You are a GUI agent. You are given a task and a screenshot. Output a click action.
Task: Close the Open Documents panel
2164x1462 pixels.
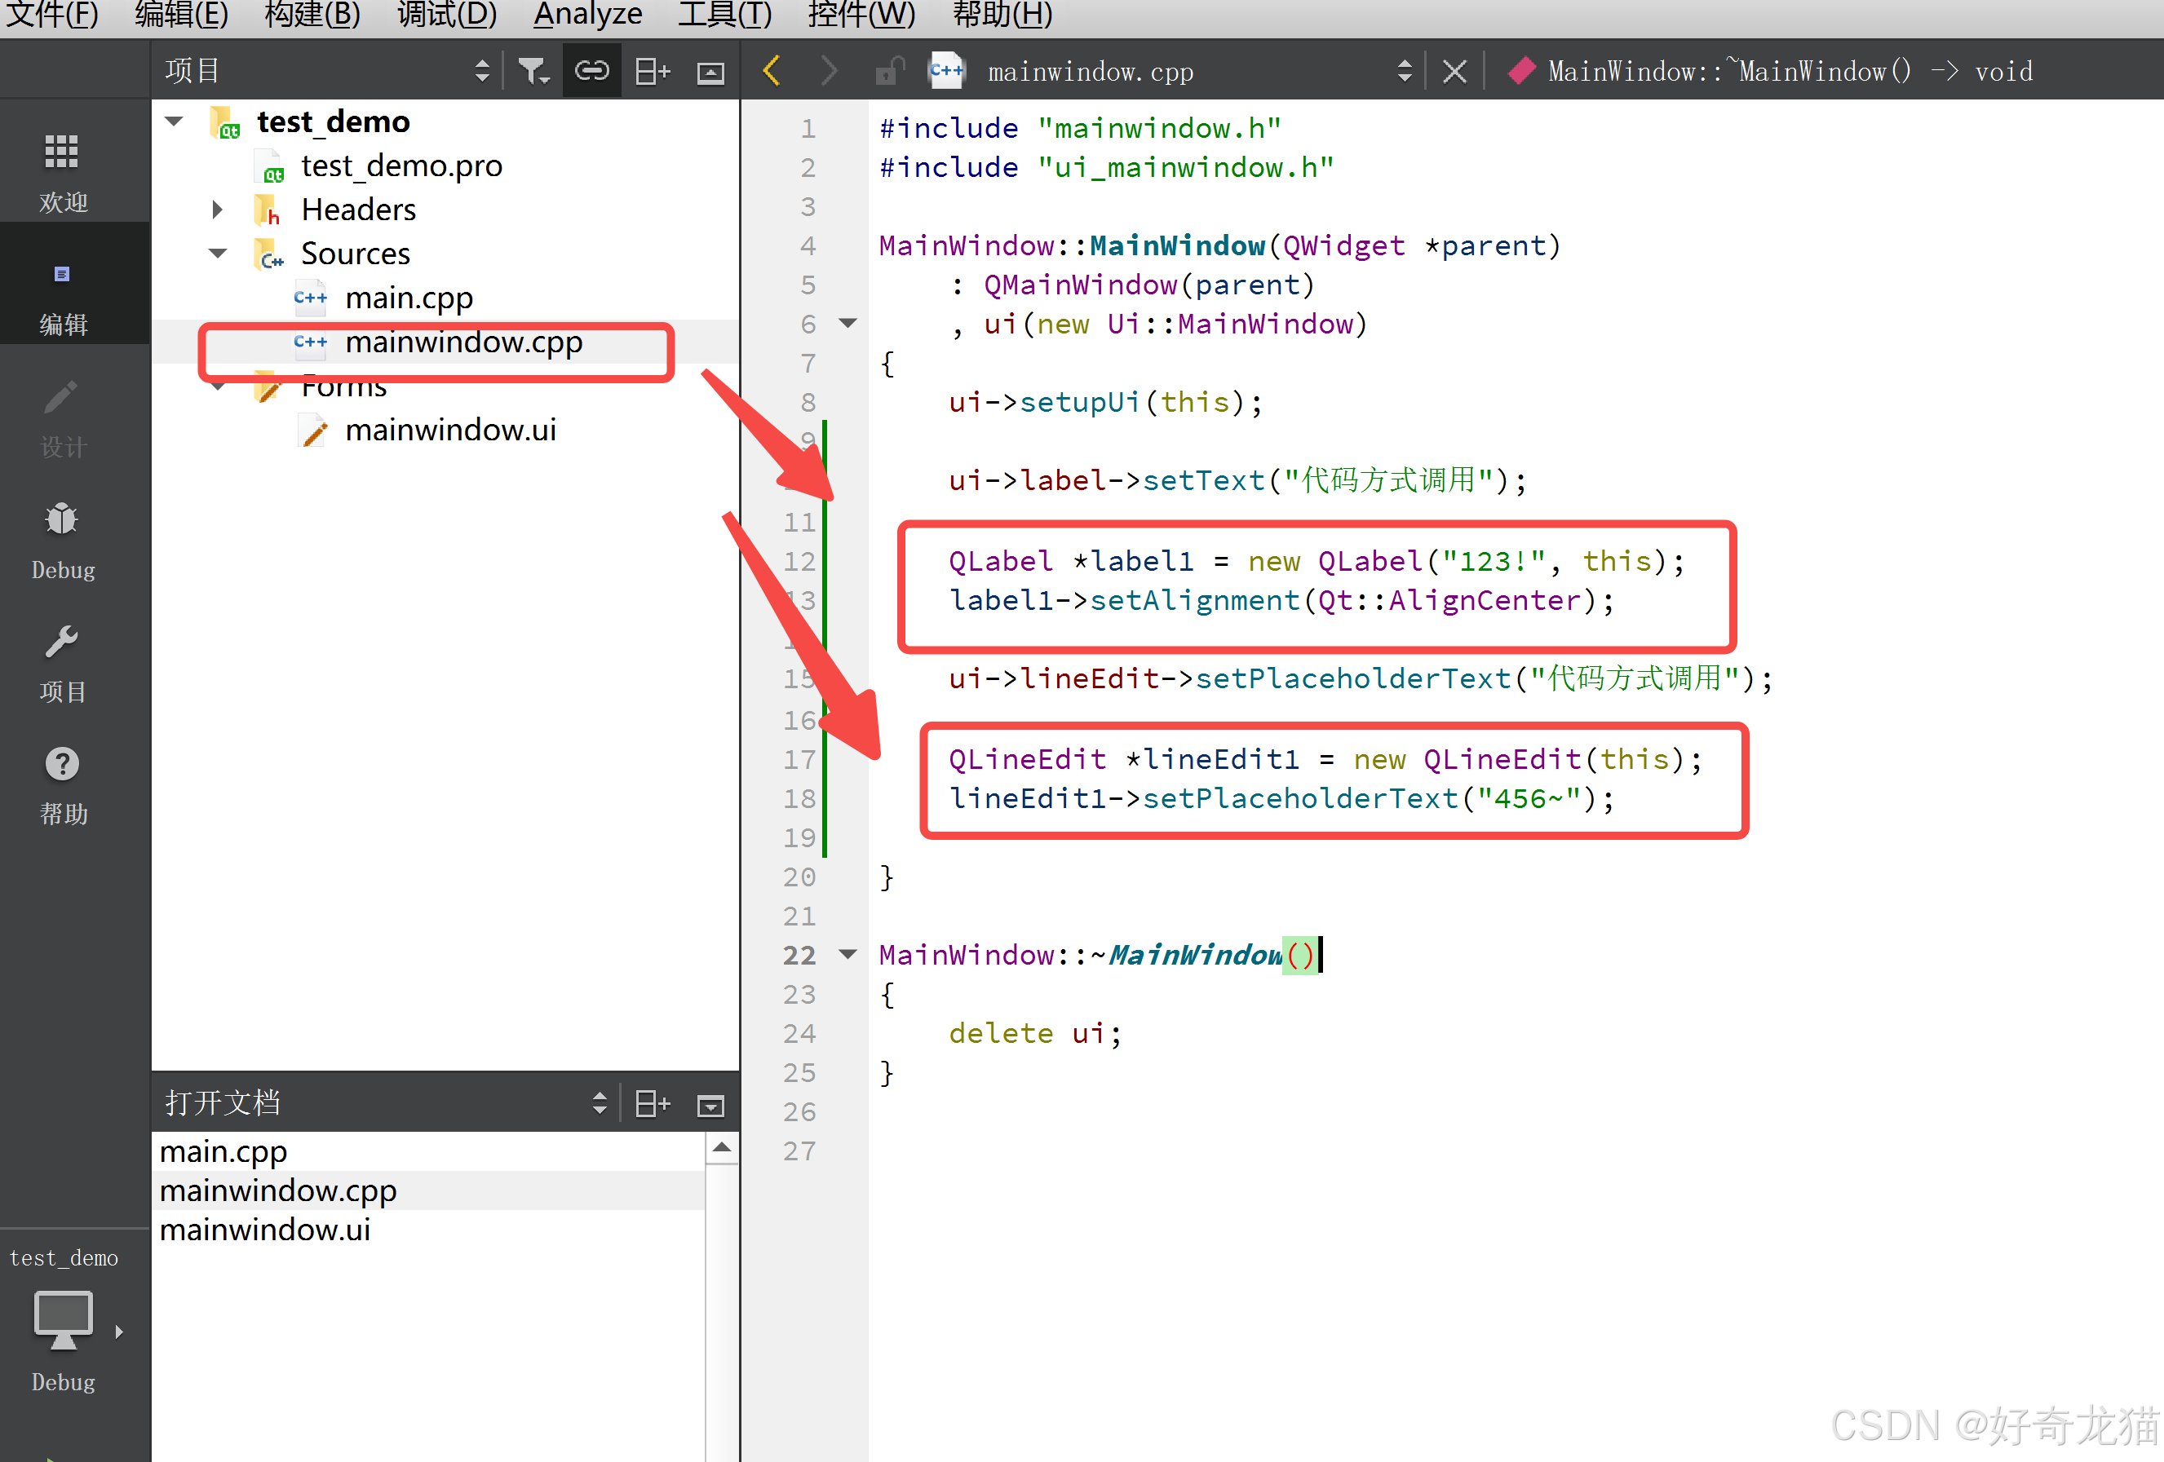point(710,1105)
